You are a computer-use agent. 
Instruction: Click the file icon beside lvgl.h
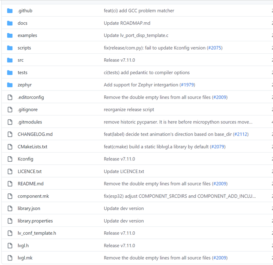click(x=10, y=246)
